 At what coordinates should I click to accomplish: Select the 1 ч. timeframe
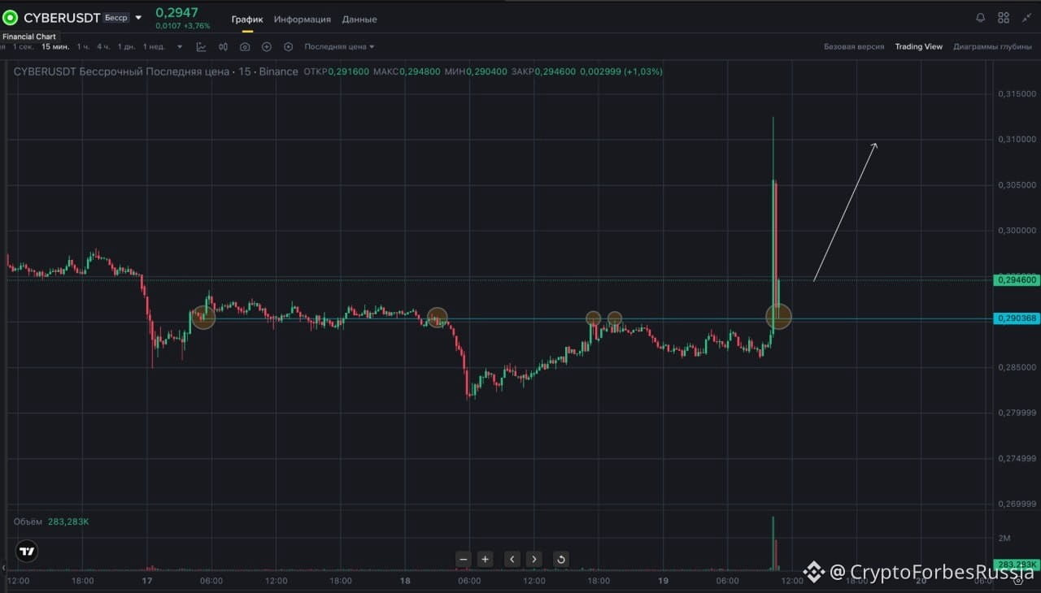coord(84,46)
